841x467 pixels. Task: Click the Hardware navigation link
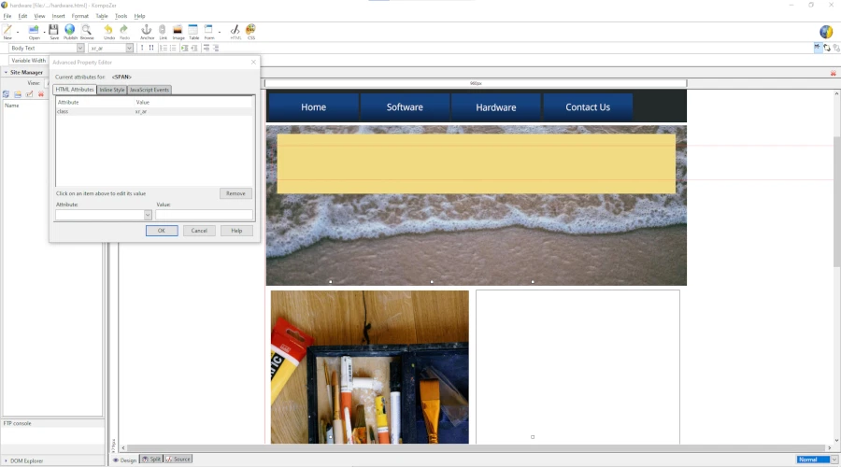pyautogui.click(x=496, y=107)
